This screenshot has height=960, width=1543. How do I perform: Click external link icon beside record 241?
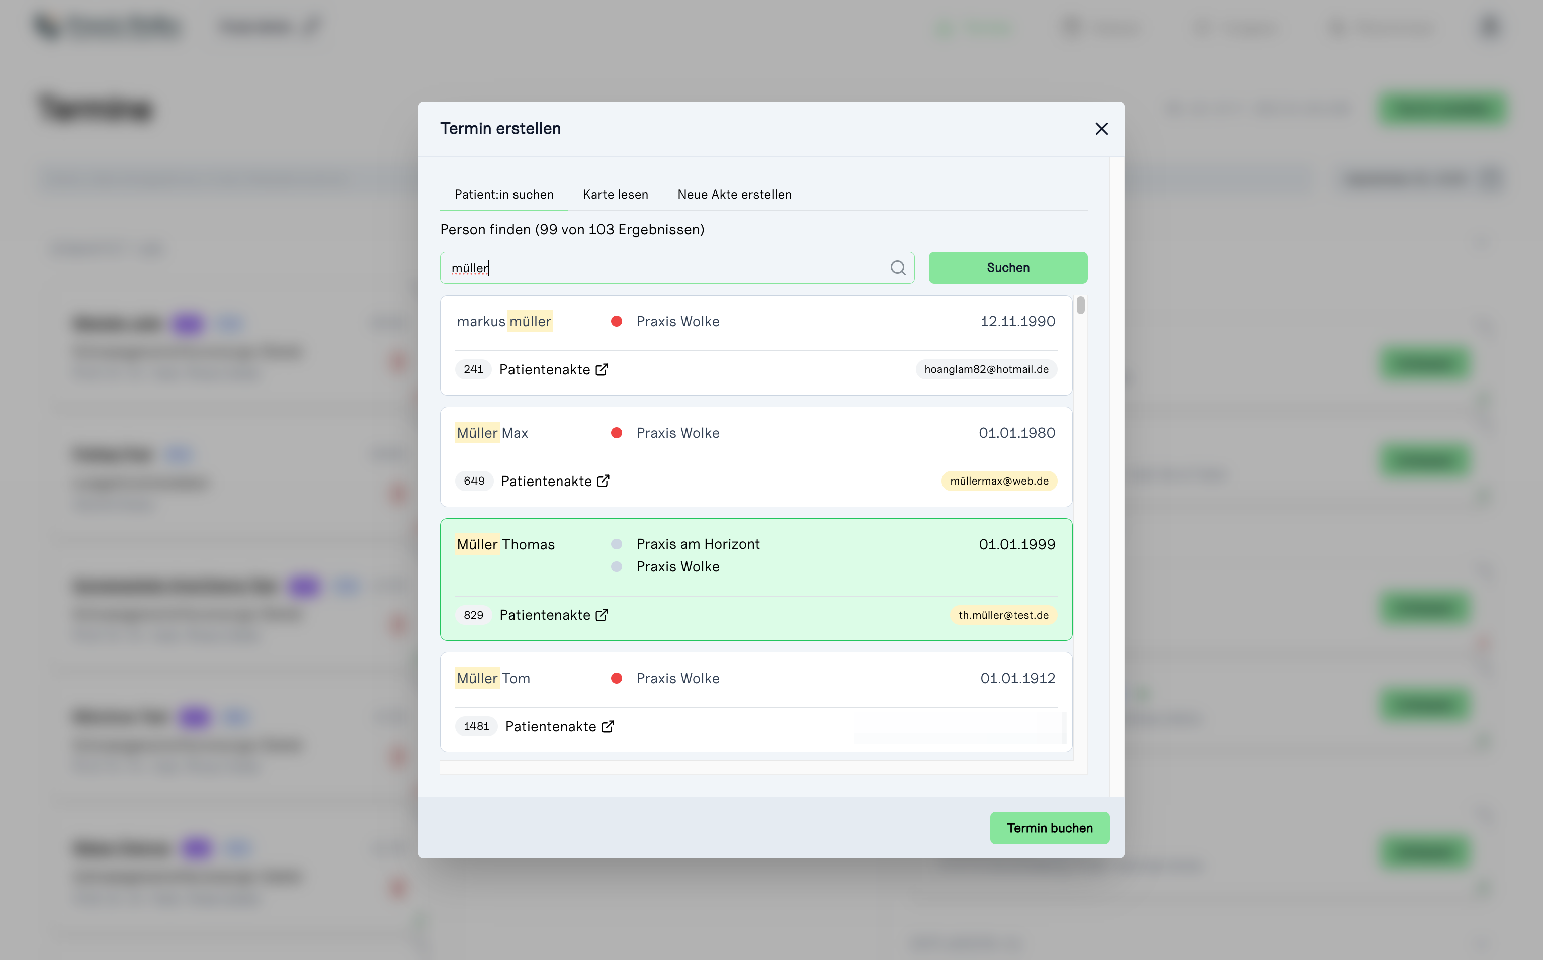(x=602, y=369)
